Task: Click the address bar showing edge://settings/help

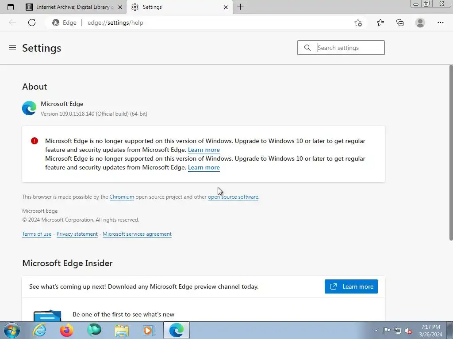Action: coord(202,23)
